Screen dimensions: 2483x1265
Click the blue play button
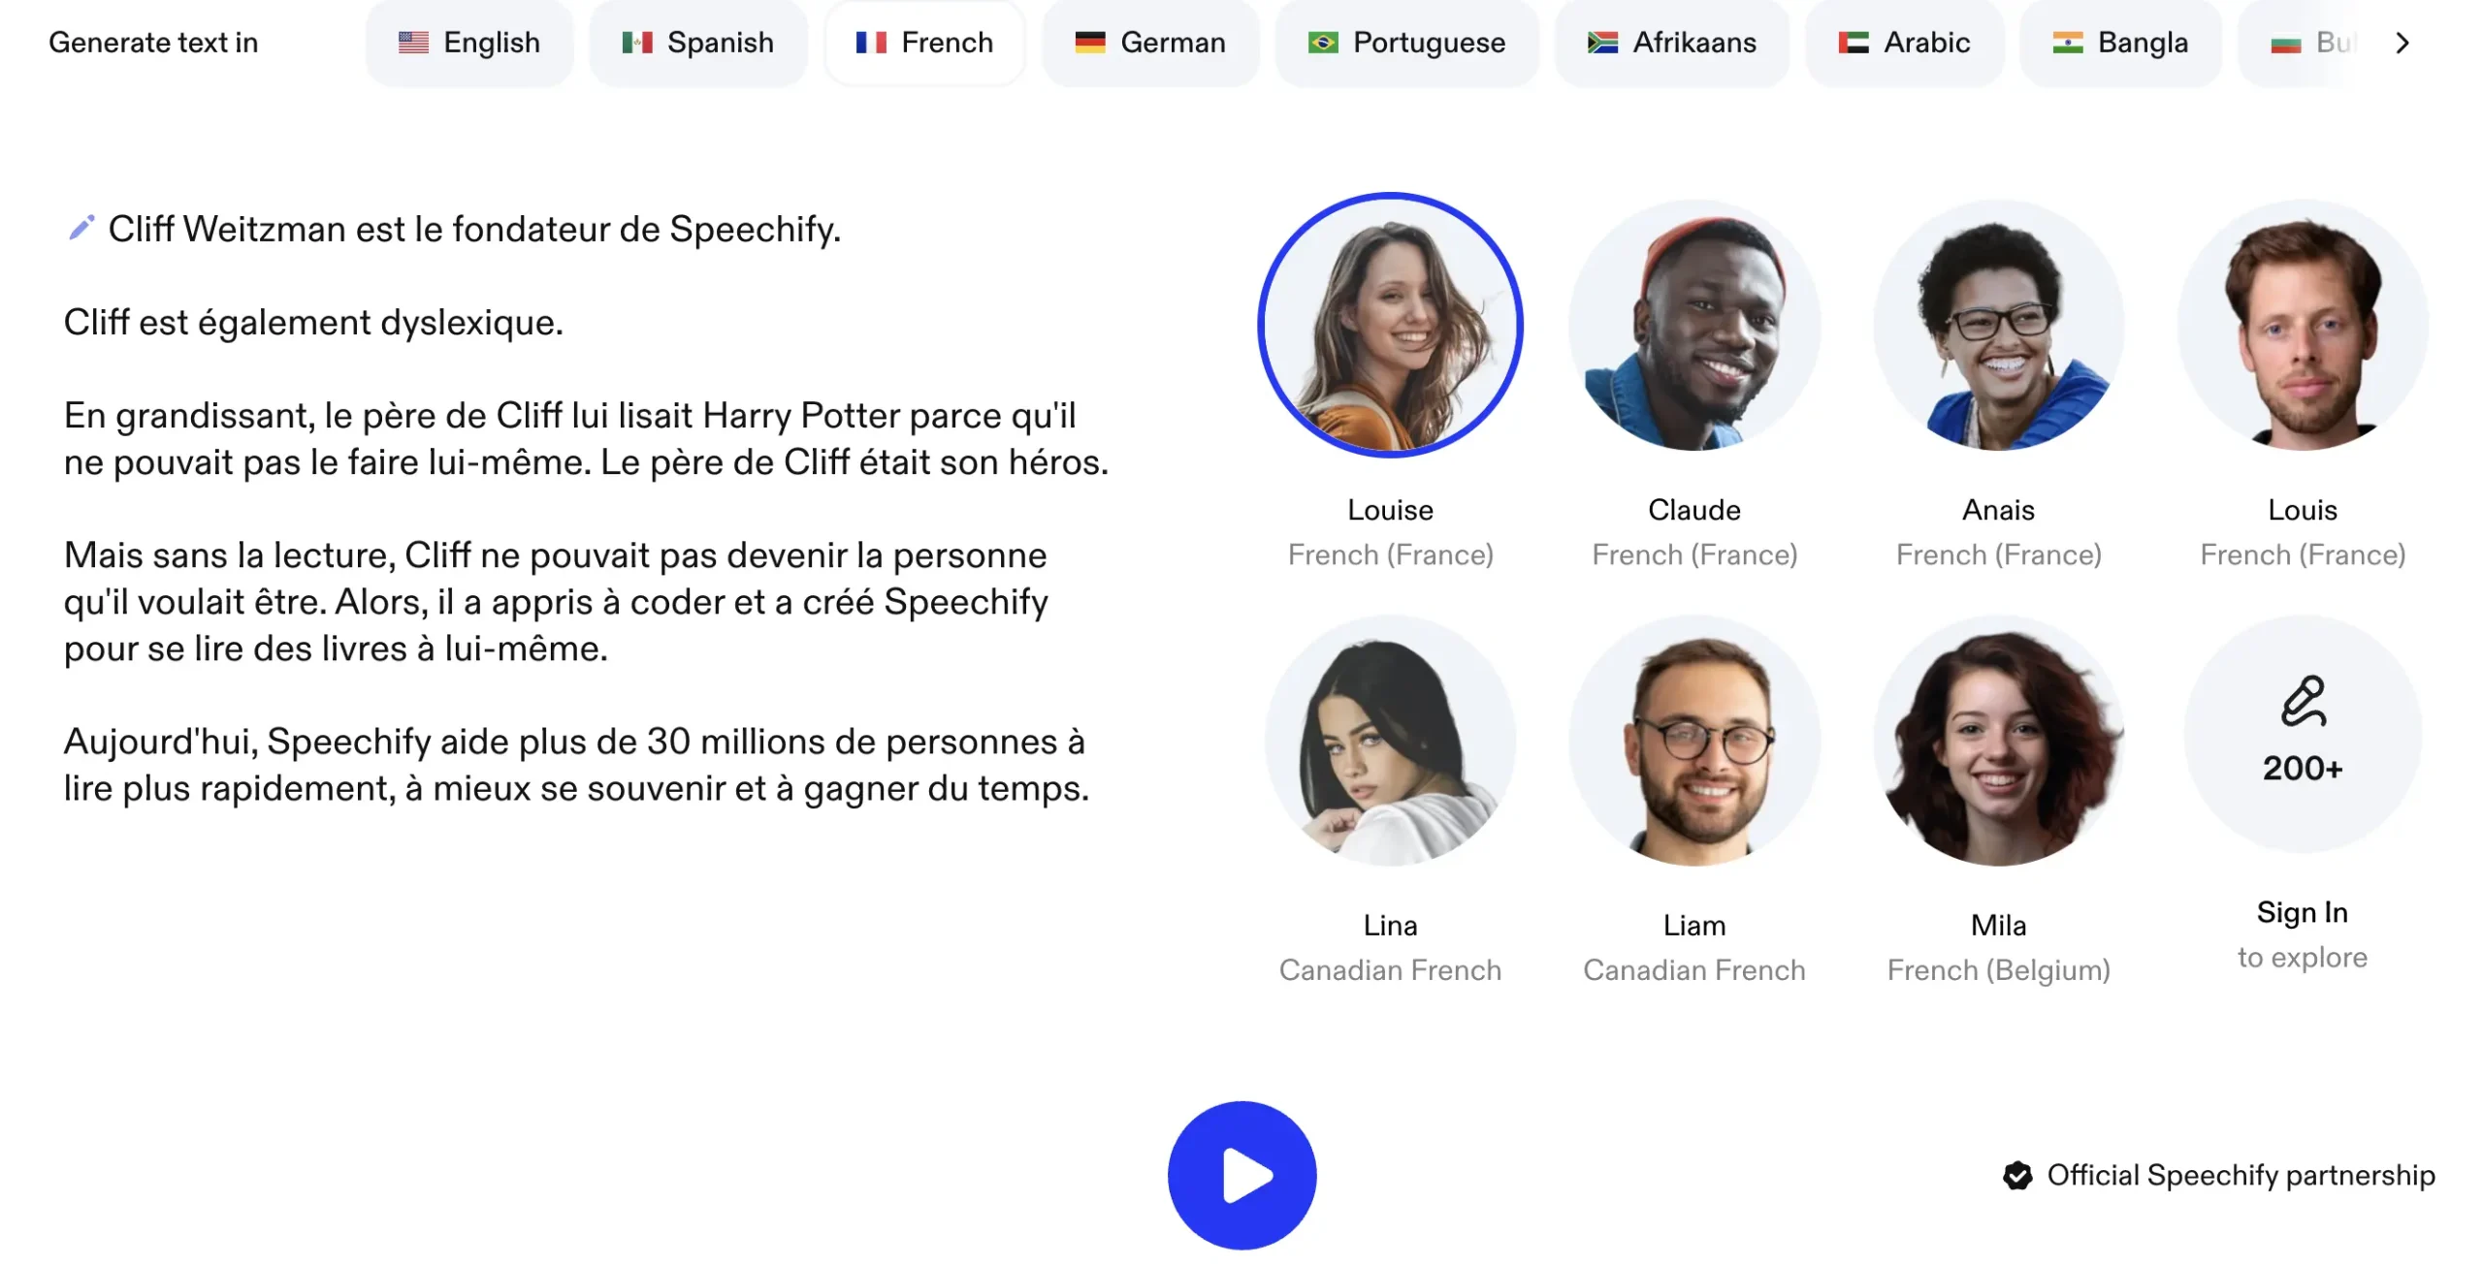point(1241,1175)
